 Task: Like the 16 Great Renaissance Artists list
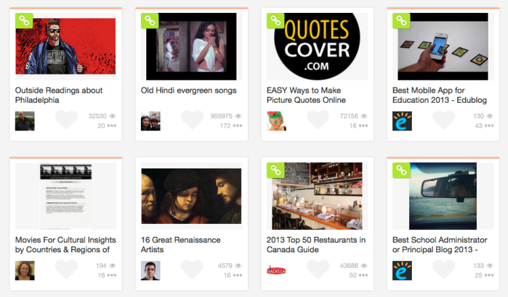[192, 269]
